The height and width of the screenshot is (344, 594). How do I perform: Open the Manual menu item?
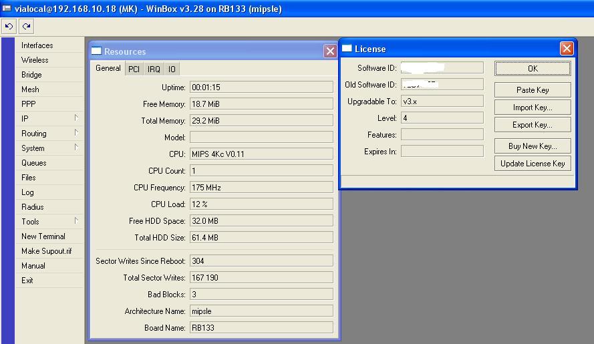[x=49, y=266]
